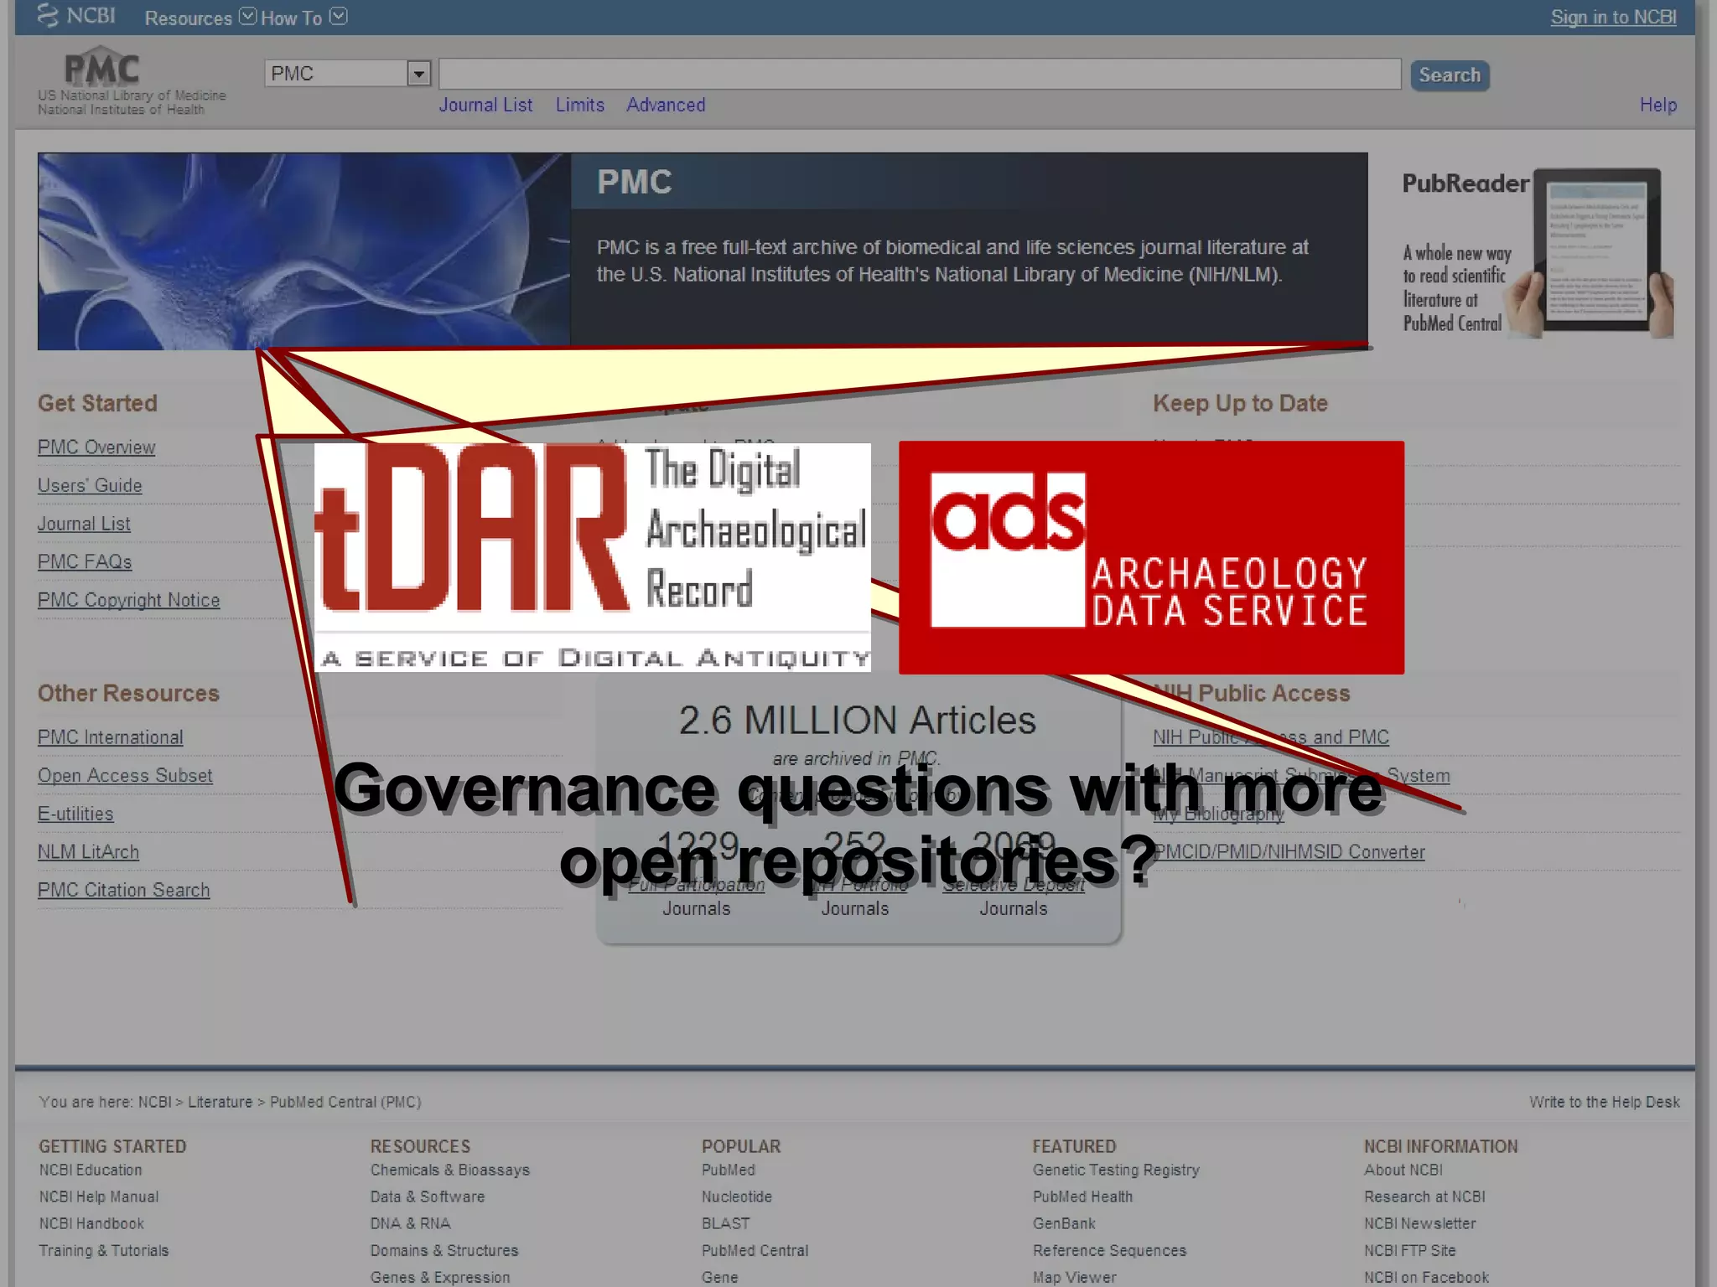The height and width of the screenshot is (1287, 1717).
Task: Click the blue neuron banner image
Action: point(303,251)
